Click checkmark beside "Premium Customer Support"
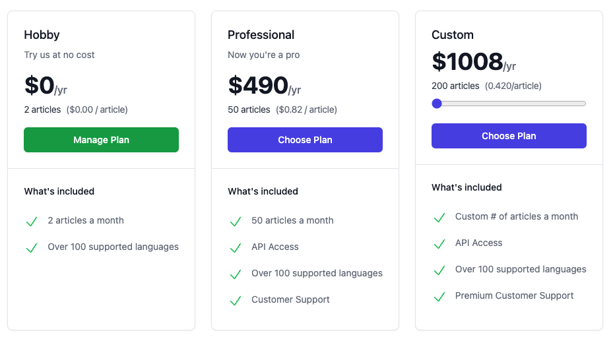The image size is (615, 339). click(x=439, y=297)
